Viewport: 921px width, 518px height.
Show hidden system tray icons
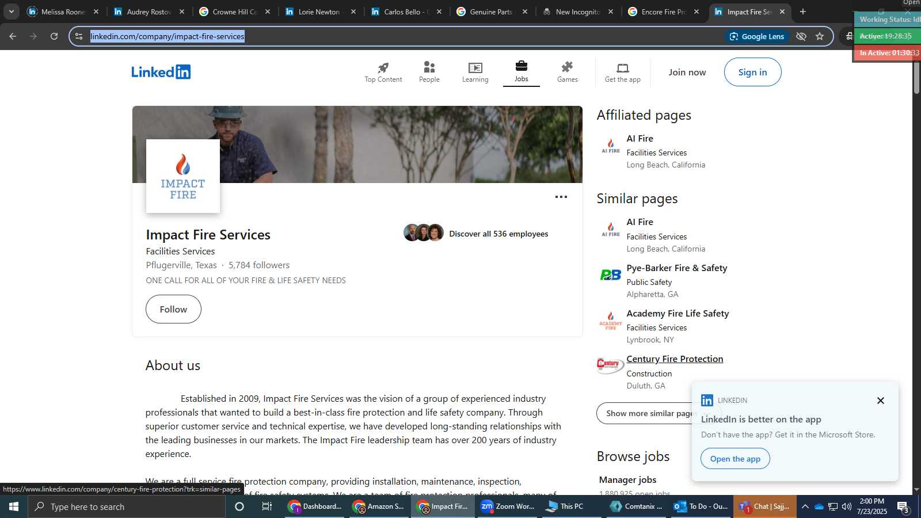click(x=805, y=506)
